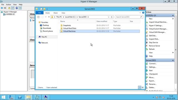Refresh the Explorer address bar

pyautogui.click(x=112, y=17)
